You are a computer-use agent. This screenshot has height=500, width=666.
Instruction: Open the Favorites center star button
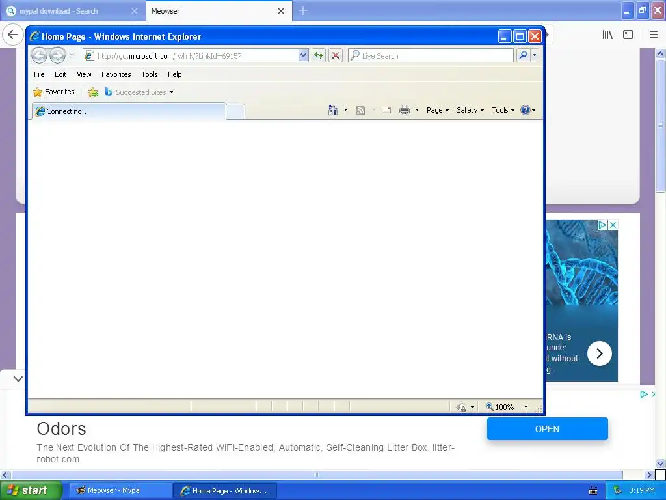pos(53,92)
